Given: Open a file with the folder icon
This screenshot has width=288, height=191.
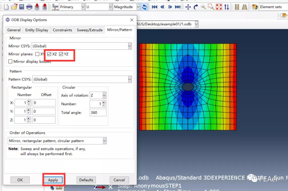Looking at the screenshot, I should [14, 7].
